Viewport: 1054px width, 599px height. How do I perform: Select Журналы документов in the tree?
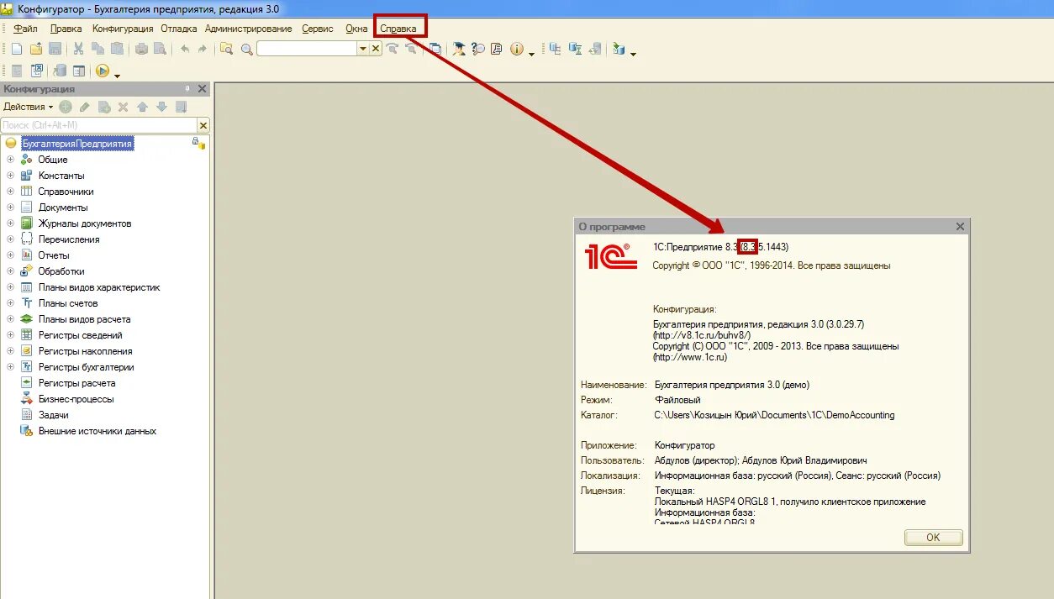[x=85, y=223]
